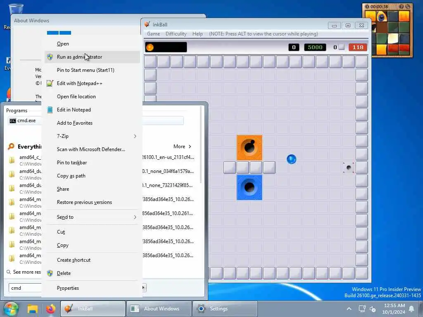Click the blue hole tile in InkBall

(249, 187)
